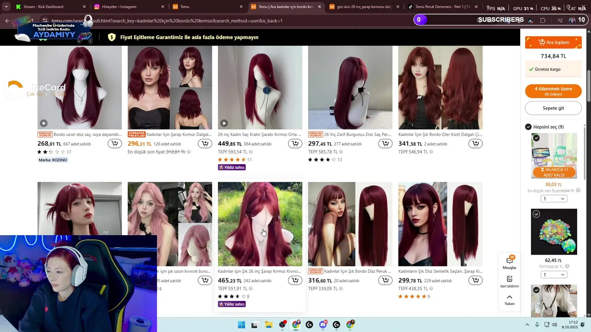Close the Hikayeler • Instagram tab
The height and width of the screenshot is (332, 591).
[x=163, y=7]
